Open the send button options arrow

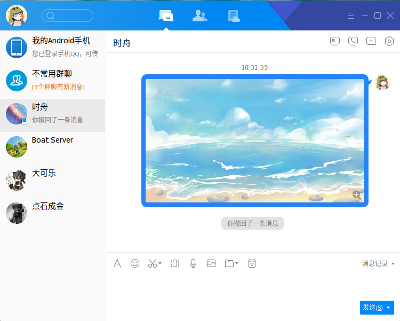tap(388, 308)
